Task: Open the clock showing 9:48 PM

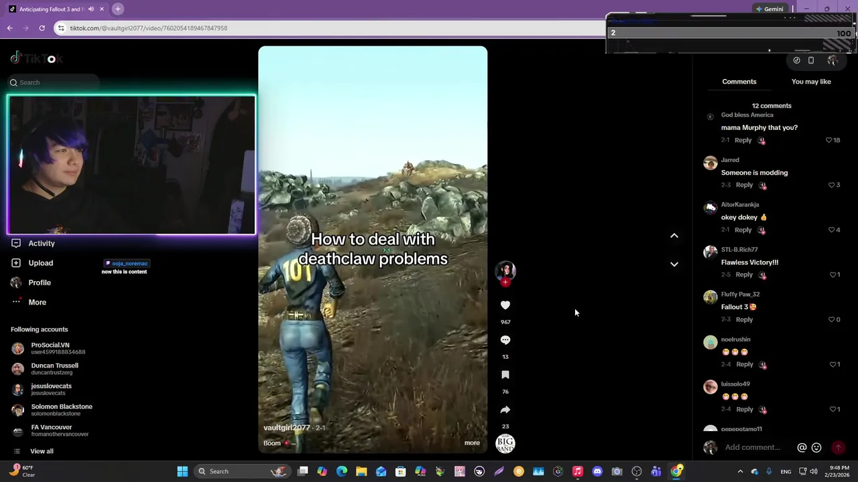Action: coord(839,471)
